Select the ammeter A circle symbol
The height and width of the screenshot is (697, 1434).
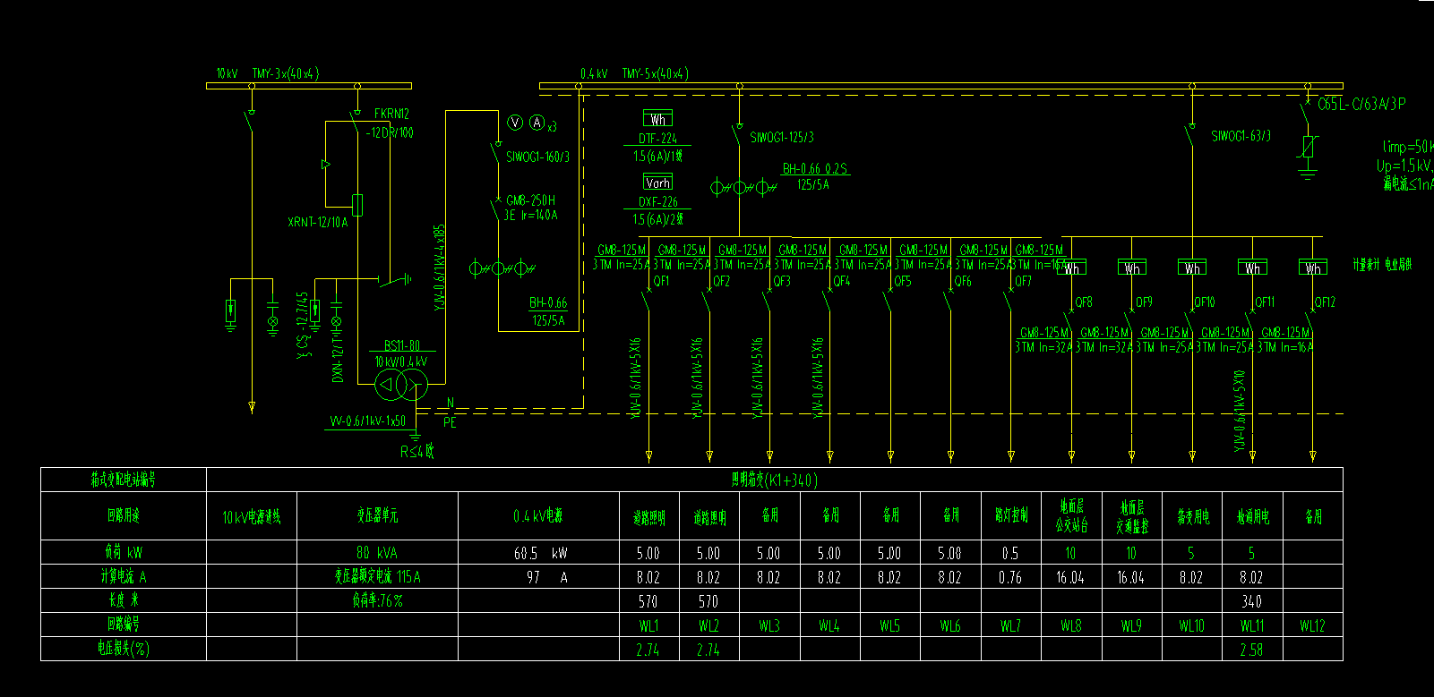537,123
